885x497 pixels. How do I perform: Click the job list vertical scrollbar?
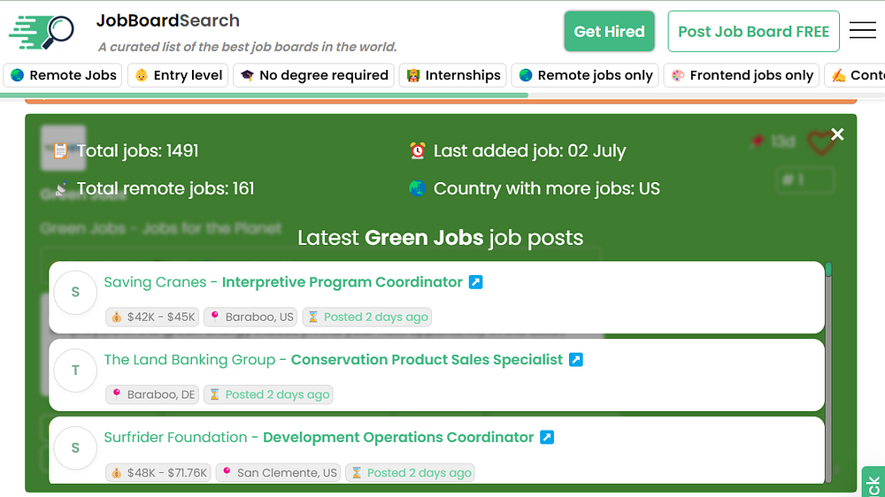click(828, 372)
